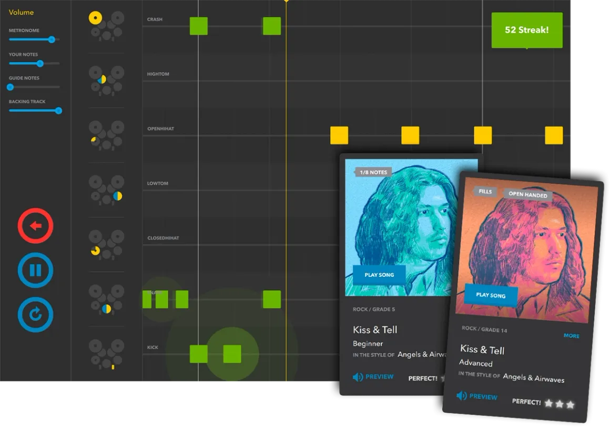Adjust the Guide Notes volume slider
610x428 pixels.
click(x=34, y=87)
